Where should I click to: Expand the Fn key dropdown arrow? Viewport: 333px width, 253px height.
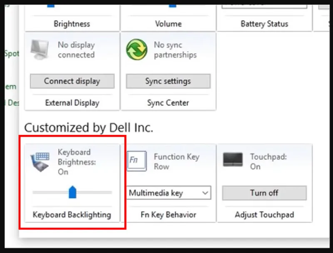point(205,193)
